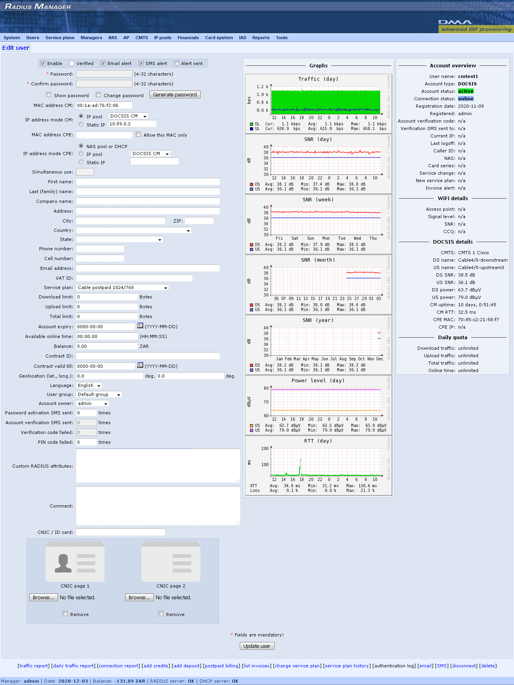
Task: Click the DMA advanced ISP provisioning logo
Action: 476,26
